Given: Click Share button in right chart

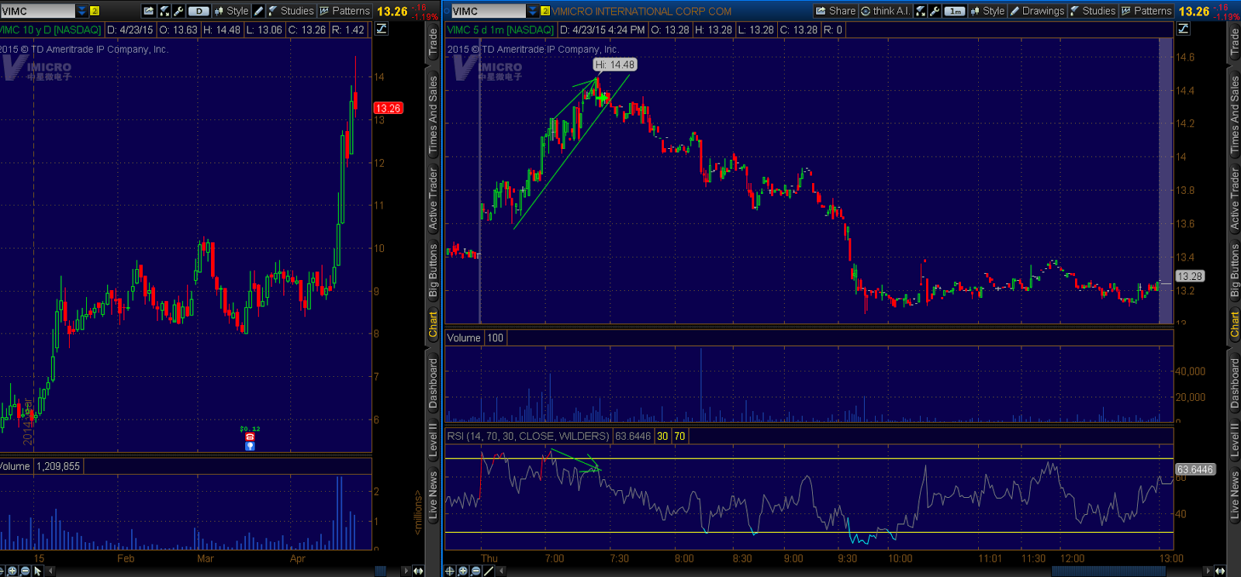Looking at the screenshot, I should 835,11.
